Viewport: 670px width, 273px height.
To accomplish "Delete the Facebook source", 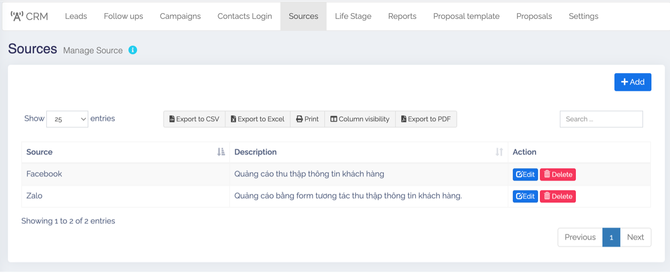I will [x=558, y=175].
